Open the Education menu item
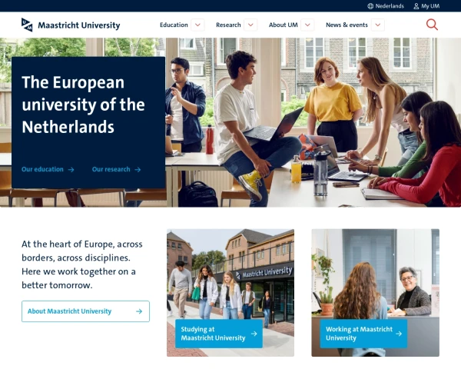 click(174, 25)
